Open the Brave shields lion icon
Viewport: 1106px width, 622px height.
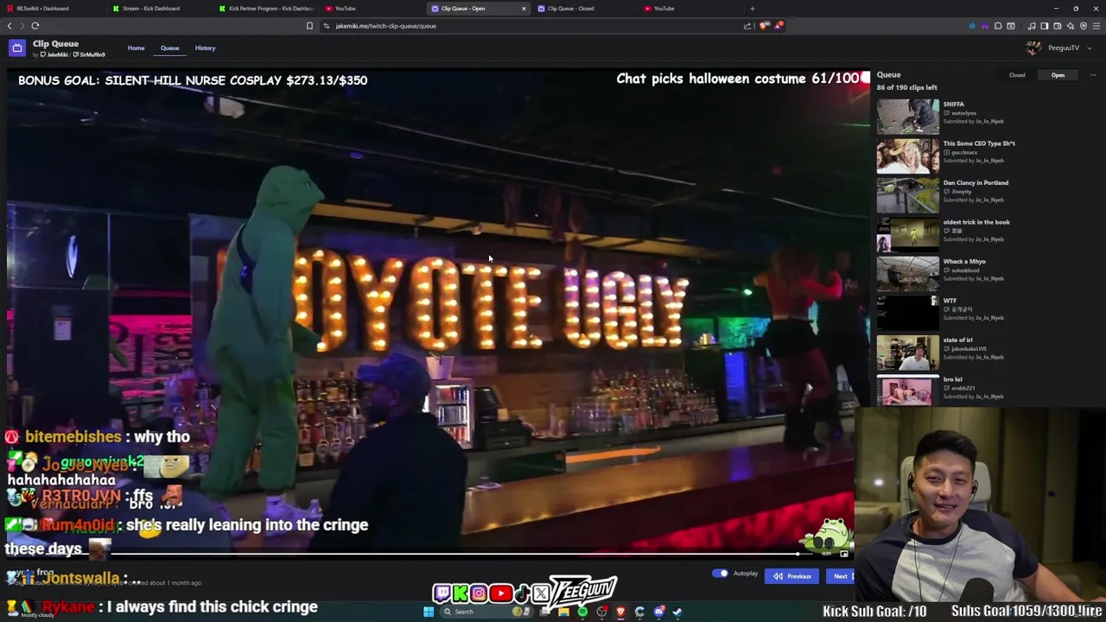pyautogui.click(x=764, y=26)
